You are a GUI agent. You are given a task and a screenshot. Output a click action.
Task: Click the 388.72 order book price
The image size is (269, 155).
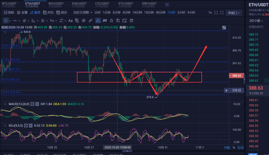point(254,34)
